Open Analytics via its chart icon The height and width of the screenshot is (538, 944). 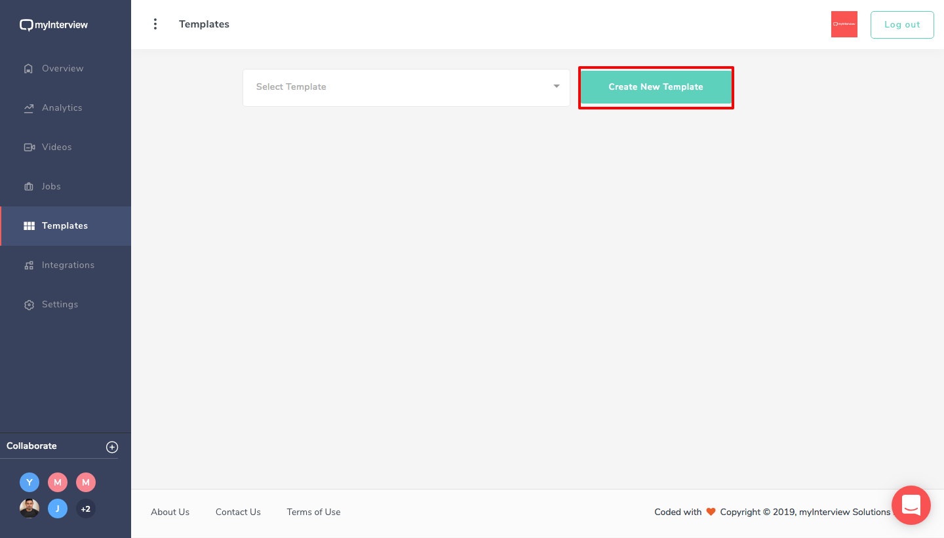tap(28, 108)
